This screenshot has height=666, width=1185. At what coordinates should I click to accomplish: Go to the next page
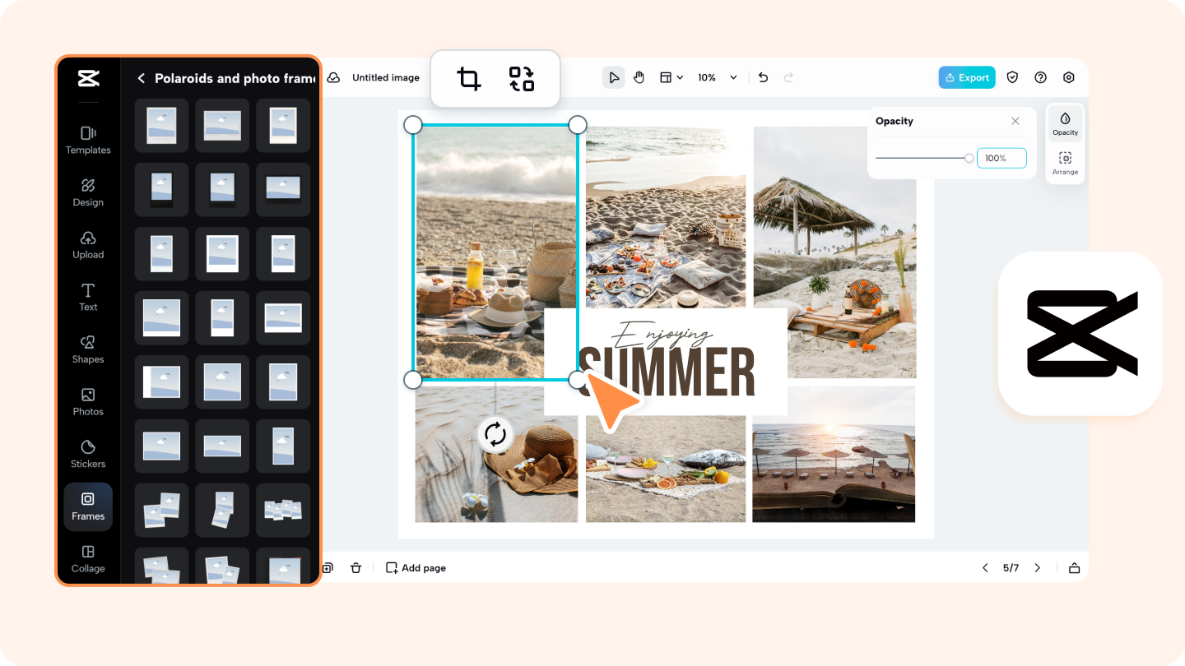(x=1037, y=567)
